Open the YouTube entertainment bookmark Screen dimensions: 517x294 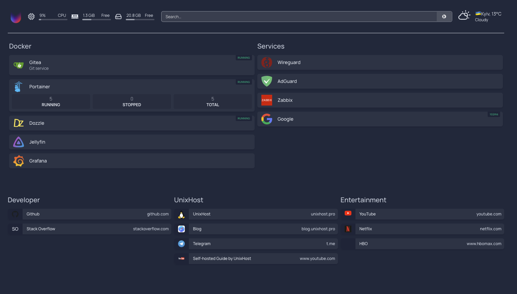coord(430,214)
